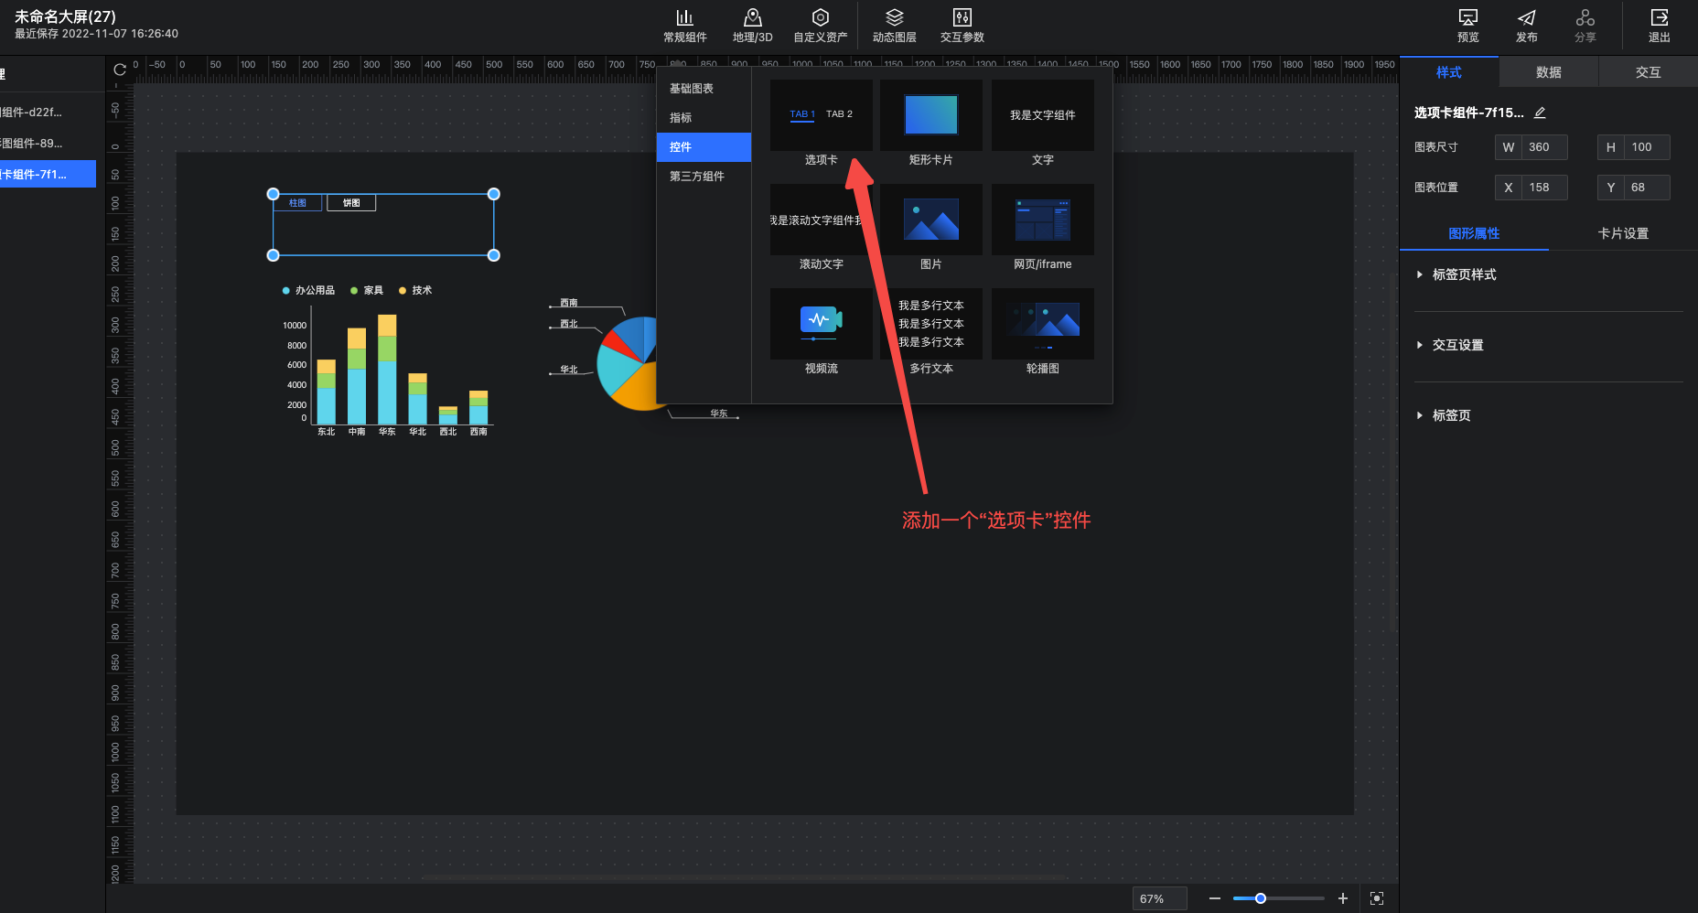
Task: Switch to the 交互 tab
Action: pos(1648,72)
